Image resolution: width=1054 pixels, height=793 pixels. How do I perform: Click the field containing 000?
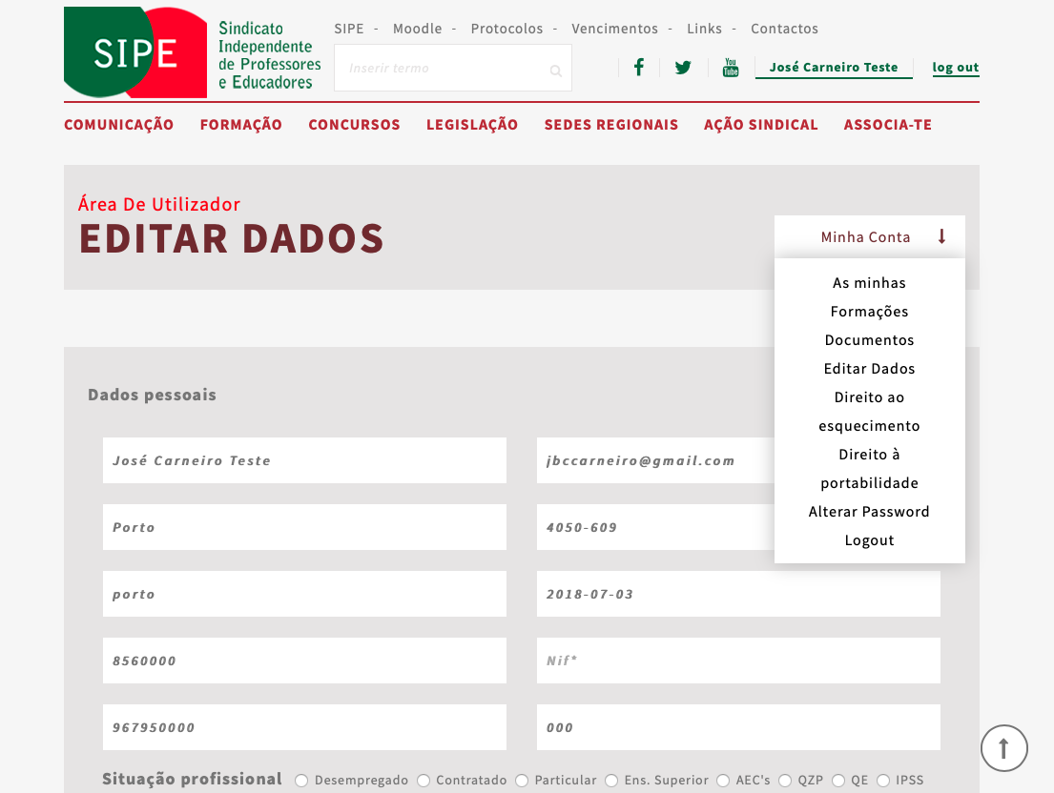pyautogui.click(x=738, y=727)
